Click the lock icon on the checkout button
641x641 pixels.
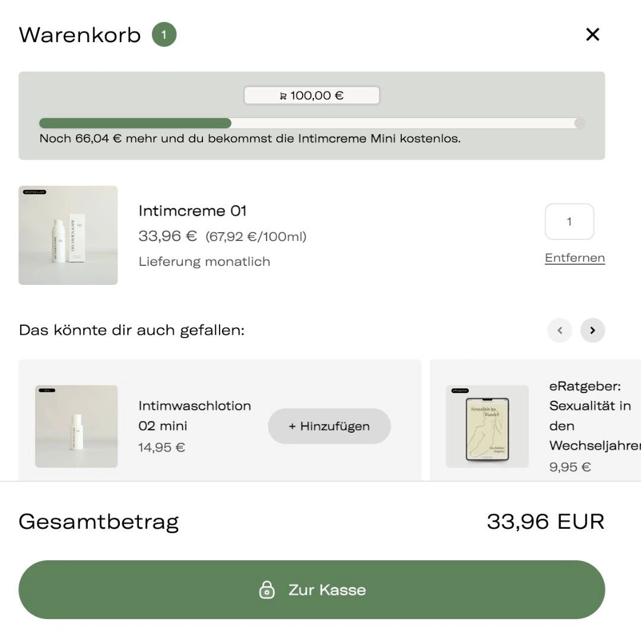(267, 590)
